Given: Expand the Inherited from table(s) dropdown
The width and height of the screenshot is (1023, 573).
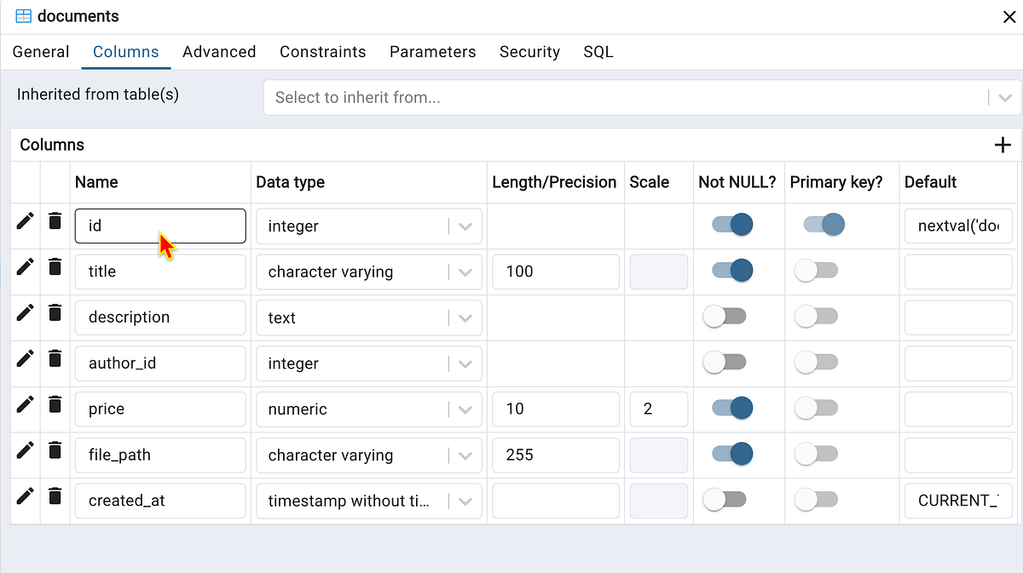Looking at the screenshot, I should [1004, 97].
